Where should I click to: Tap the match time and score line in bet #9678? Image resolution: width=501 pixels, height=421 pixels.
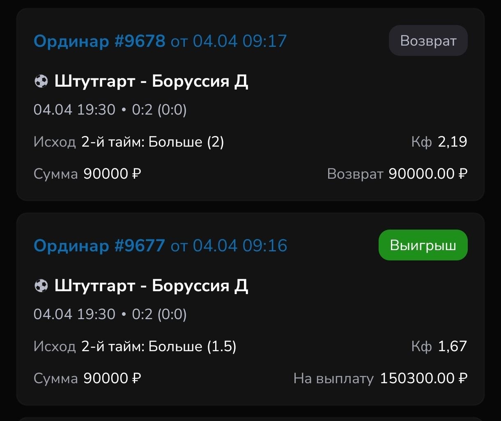click(x=110, y=110)
